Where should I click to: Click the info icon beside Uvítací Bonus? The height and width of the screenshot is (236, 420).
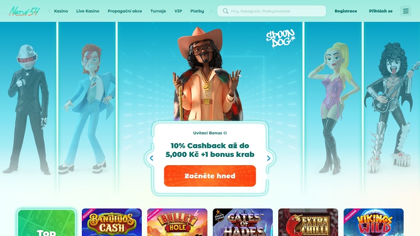[225, 133]
